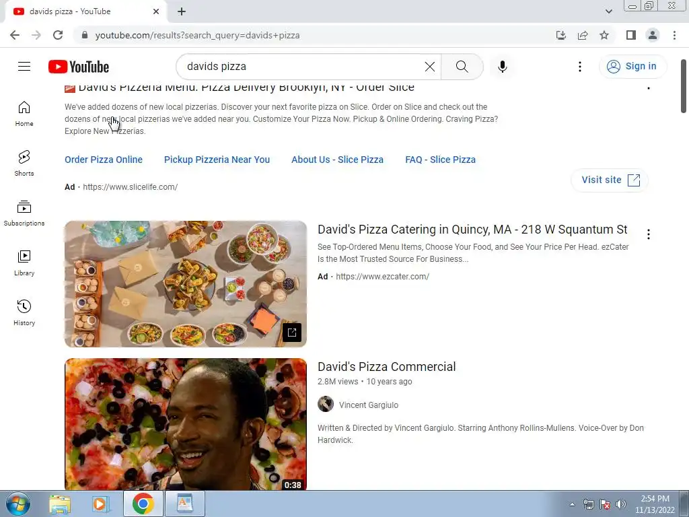The width and height of the screenshot is (689, 517).
Task: Open the catering food spread thumbnail
Action: (x=186, y=284)
